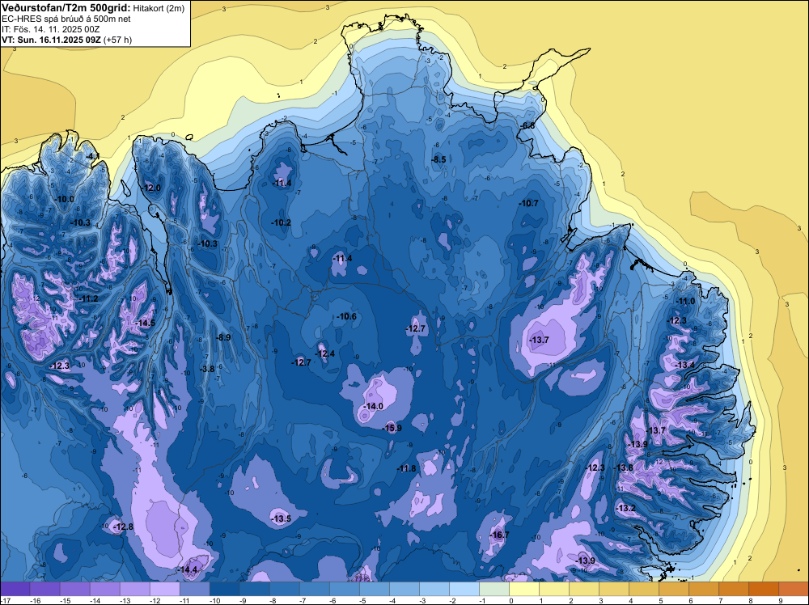
Task: Click the legend swatch above the -10 label
Action: pos(224,589)
